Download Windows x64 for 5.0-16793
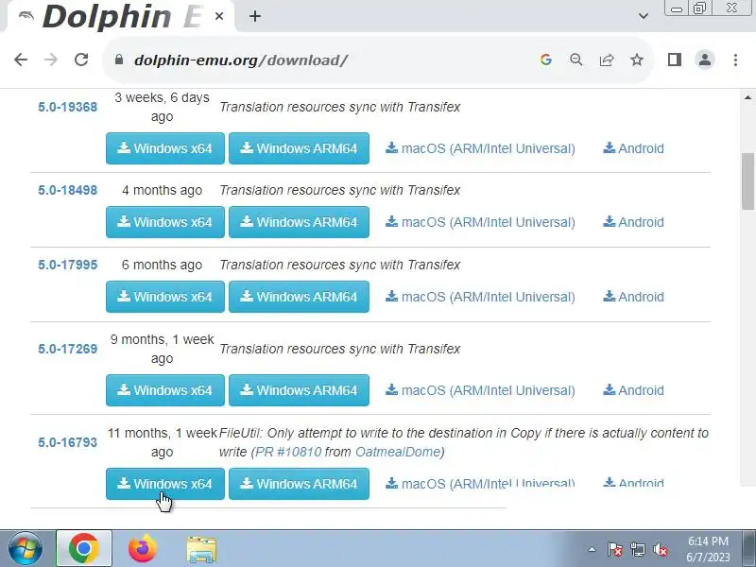756x567 pixels. coord(165,484)
